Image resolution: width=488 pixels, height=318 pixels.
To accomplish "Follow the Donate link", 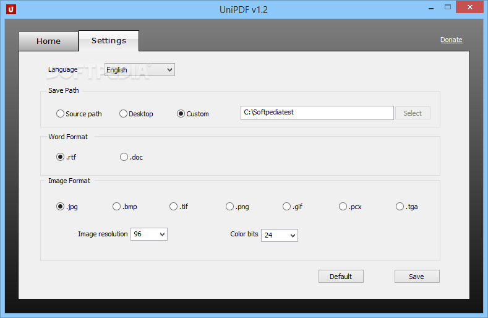I will pos(452,40).
